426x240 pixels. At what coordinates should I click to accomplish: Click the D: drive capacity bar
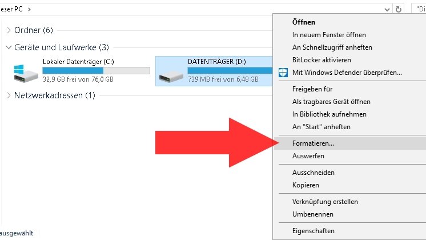(x=230, y=71)
